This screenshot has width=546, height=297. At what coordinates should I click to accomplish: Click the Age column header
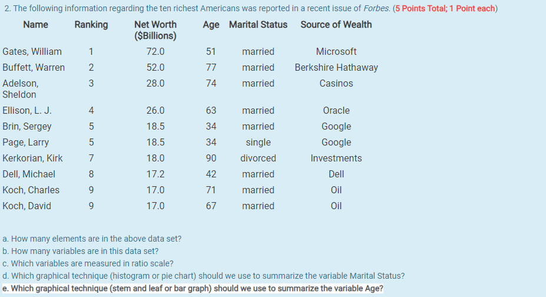click(211, 25)
